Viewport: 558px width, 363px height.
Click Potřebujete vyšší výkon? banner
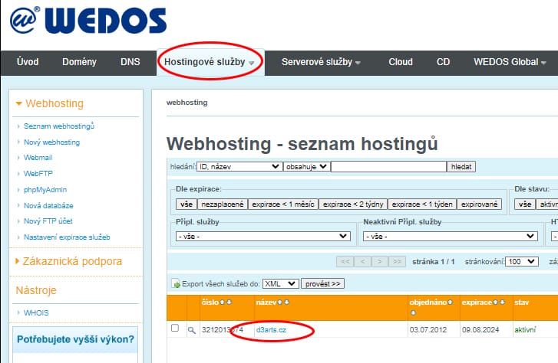pyautogui.click(x=75, y=339)
